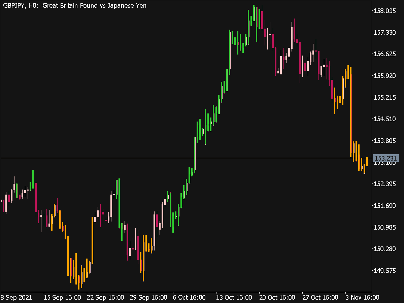The width and height of the screenshot is (404, 303).
Task: Click the 29 Sep 16:00 time label
Action: click(x=148, y=297)
